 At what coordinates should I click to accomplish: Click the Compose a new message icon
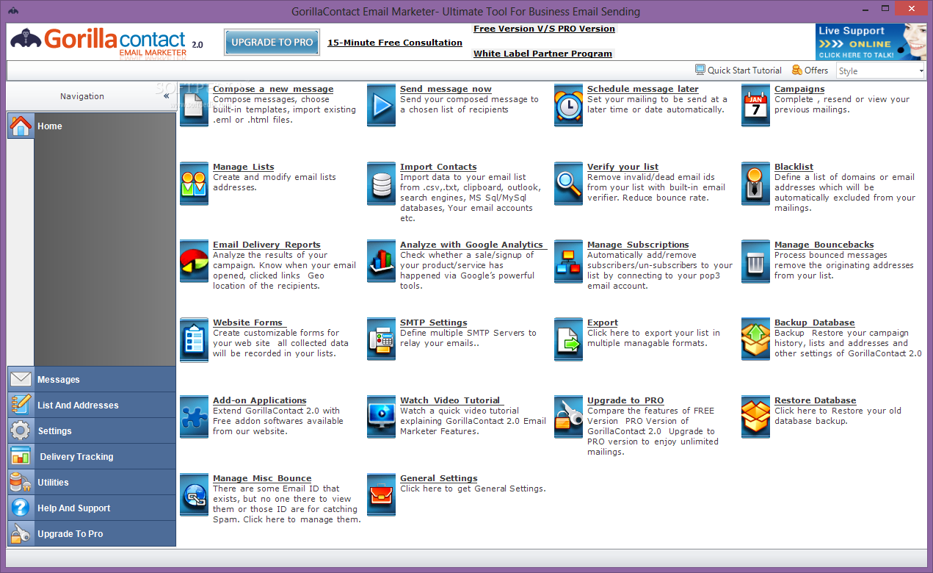pos(195,106)
